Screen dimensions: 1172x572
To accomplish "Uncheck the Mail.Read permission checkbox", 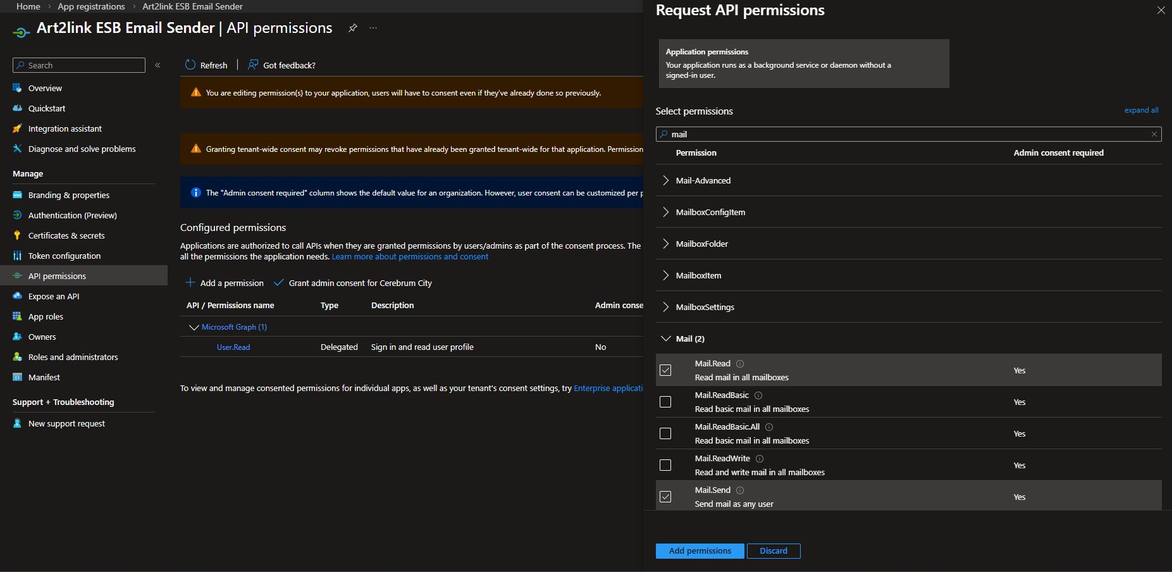I will pos(665,370).
